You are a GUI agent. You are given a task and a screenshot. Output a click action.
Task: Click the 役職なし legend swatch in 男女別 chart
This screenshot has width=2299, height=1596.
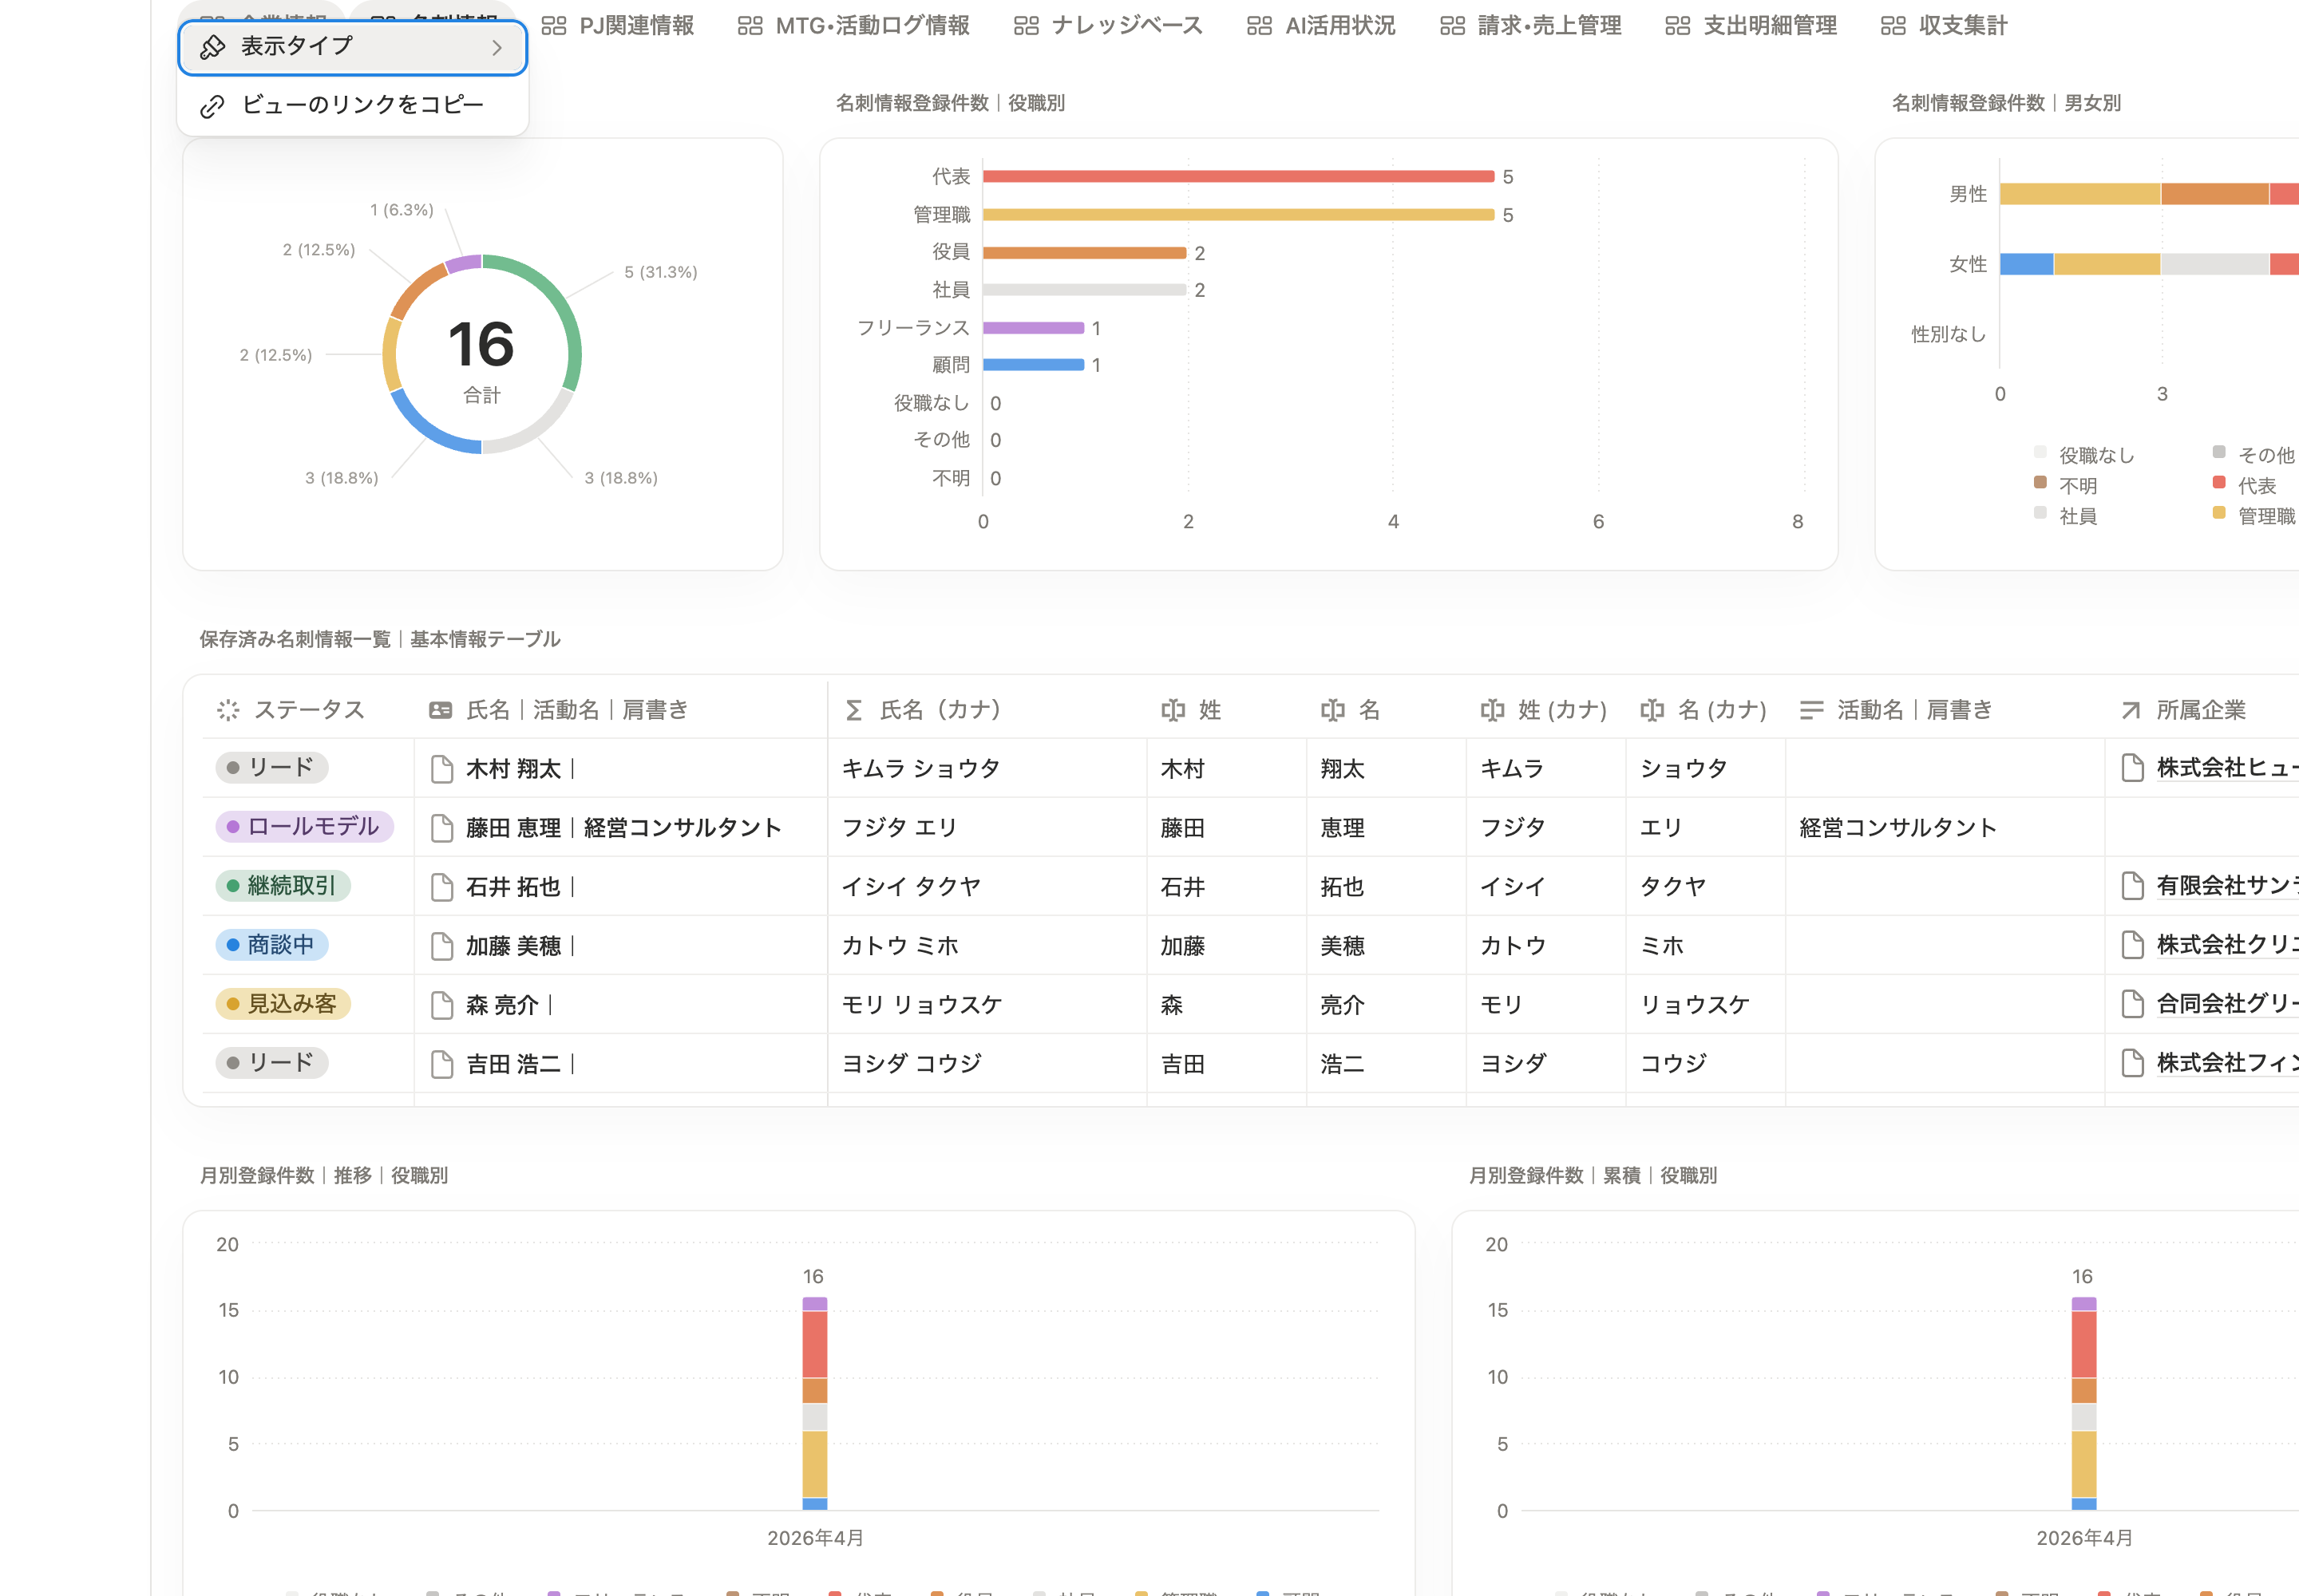coord(2040,452)
